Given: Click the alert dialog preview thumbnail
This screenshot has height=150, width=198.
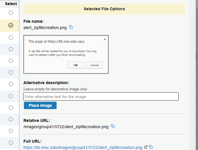Looking at the screenshot, I should [x=66, y=54].
